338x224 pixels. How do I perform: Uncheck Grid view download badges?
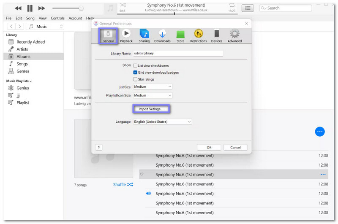135,73
